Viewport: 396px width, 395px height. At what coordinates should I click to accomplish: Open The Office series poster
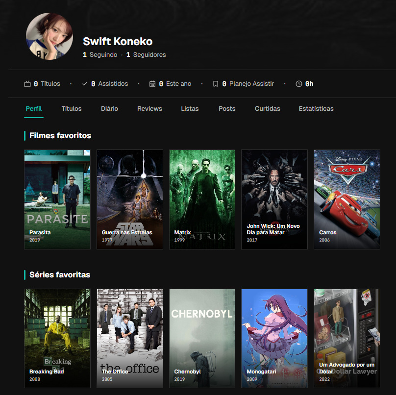pos(130,339)
